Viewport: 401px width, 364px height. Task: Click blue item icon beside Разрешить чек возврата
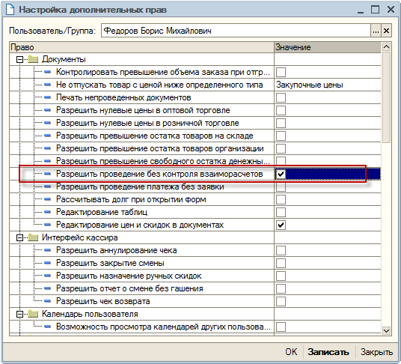pos(47,301)
